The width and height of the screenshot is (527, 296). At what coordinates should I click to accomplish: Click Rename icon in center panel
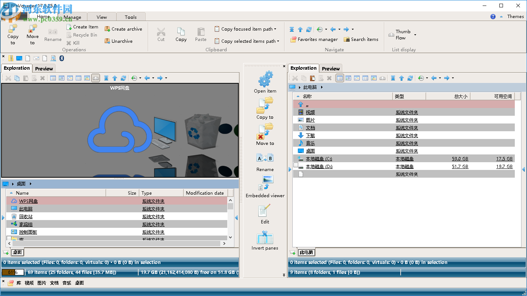265,158
